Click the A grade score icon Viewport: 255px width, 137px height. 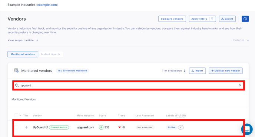point(101,127)
